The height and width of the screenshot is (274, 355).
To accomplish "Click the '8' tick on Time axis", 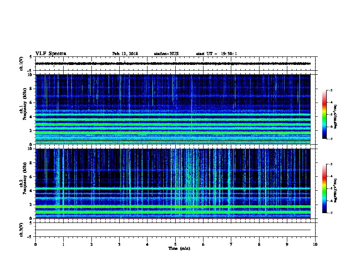I will [x=259, y=244].
